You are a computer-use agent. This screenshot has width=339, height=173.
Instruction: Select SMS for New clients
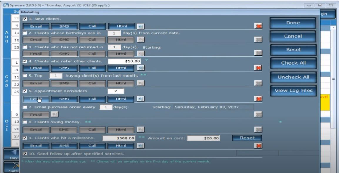coord(64,26)
